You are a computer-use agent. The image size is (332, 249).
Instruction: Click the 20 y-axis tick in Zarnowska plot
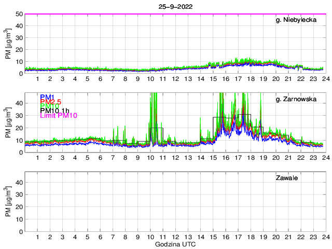(19, 128)
